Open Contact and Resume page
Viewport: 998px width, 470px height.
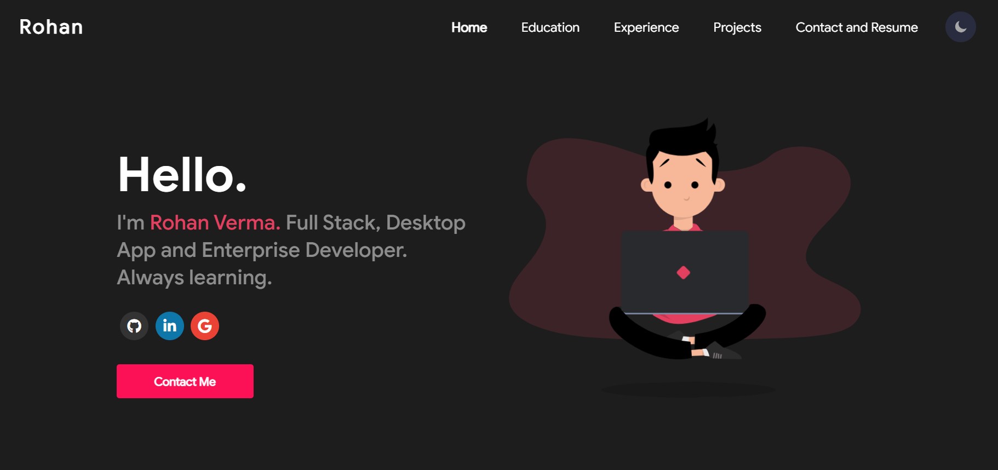856,27
